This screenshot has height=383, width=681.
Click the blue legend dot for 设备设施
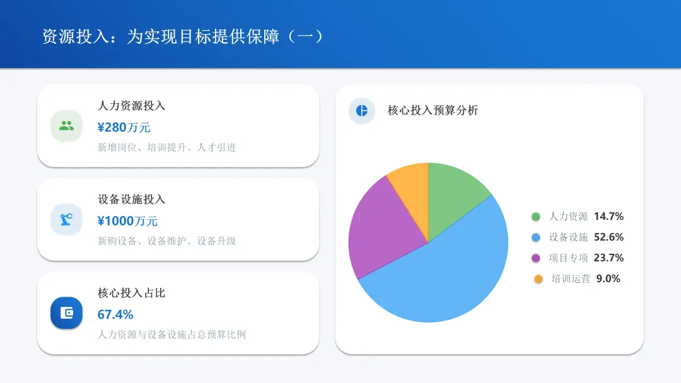(536, 237)
